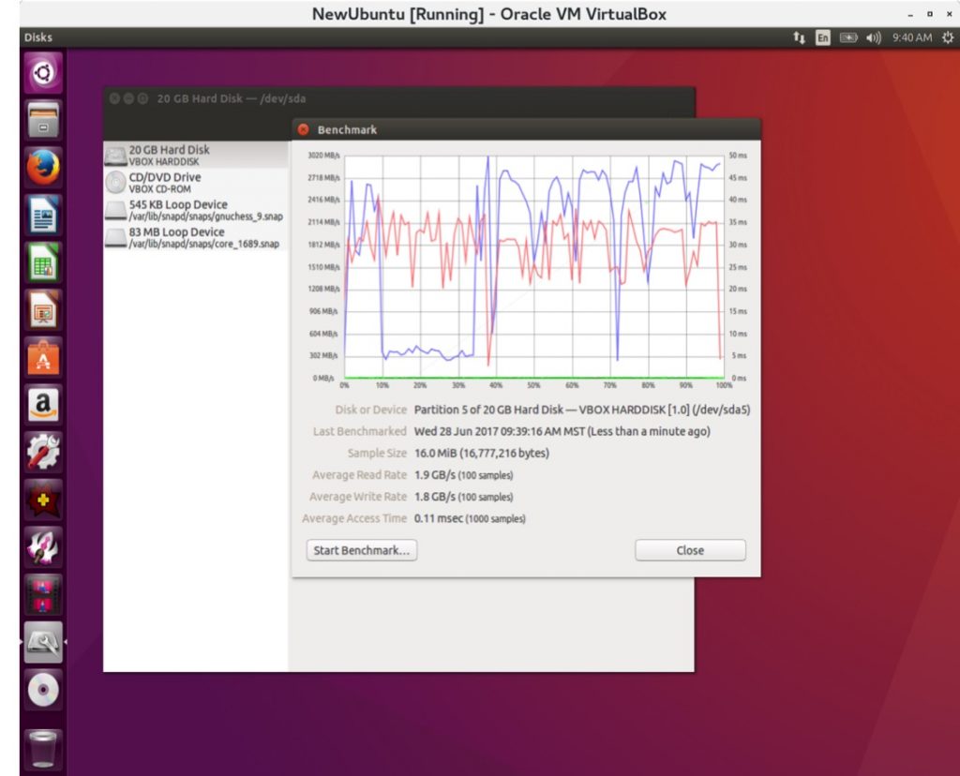Close the Benchmark dialog with red X
The width and height of the screenshot is (960, 776).
[303, 129]
